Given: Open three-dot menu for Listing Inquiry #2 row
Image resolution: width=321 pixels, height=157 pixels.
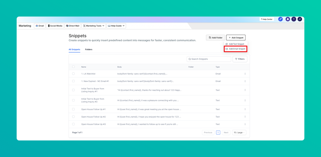Looking at the screenshot, I should click(245, 100).
